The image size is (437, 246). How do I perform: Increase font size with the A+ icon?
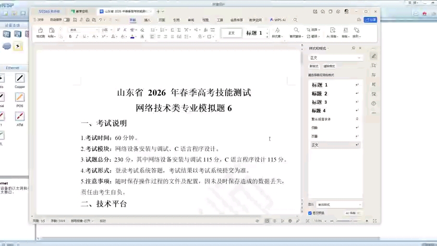118,30
